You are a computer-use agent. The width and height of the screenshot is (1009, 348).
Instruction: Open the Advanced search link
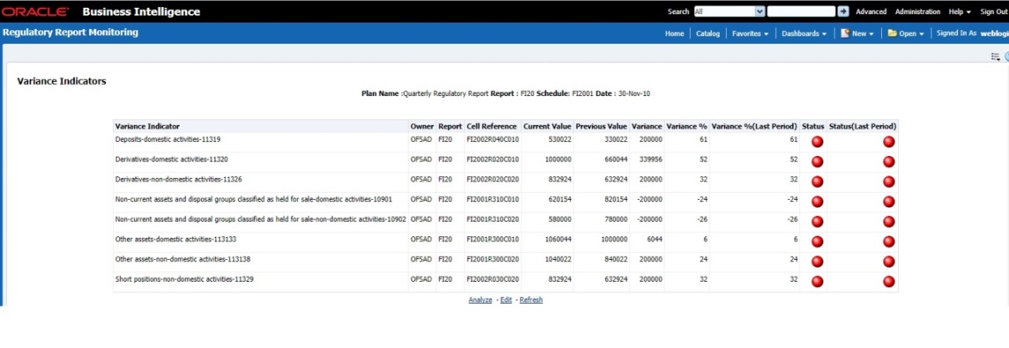tap(871, 12)
